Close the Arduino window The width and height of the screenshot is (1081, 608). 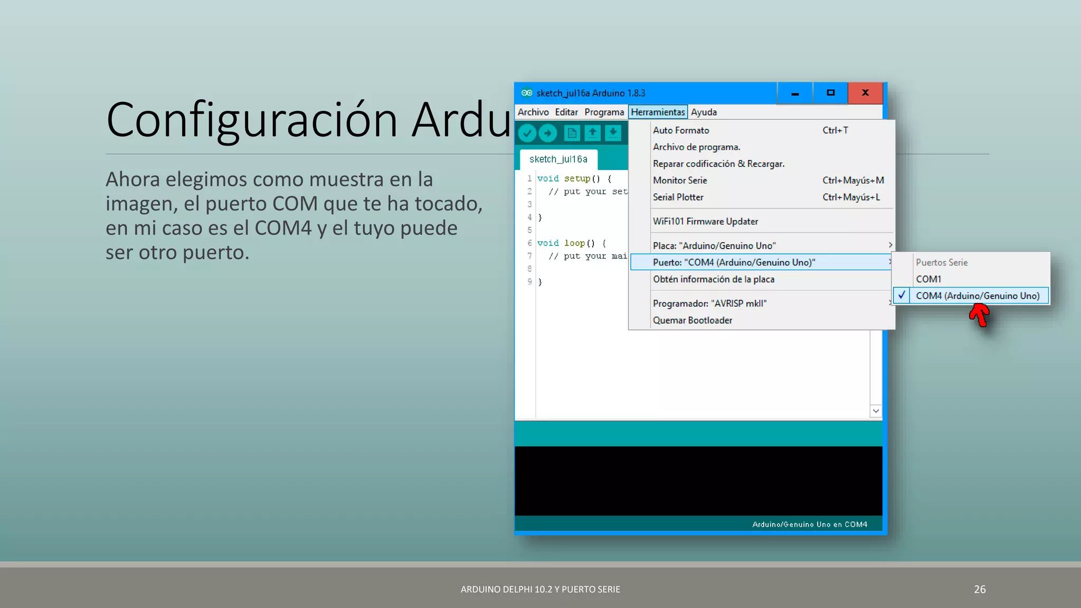(x=865, y=93)
